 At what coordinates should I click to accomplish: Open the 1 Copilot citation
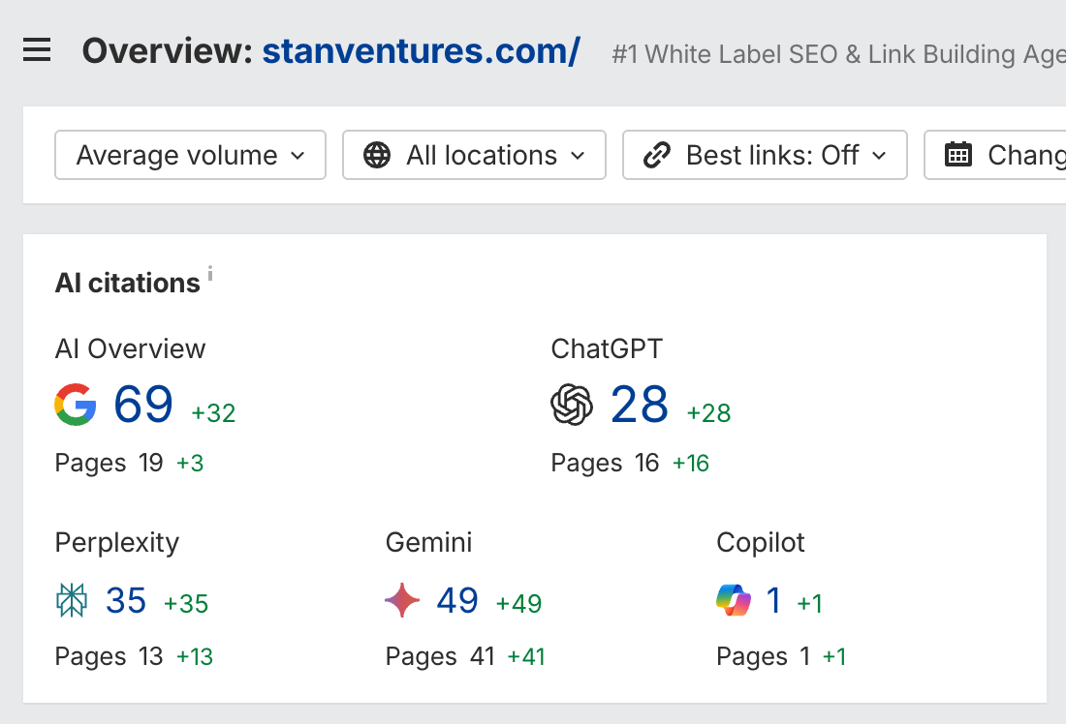[773, 601]
